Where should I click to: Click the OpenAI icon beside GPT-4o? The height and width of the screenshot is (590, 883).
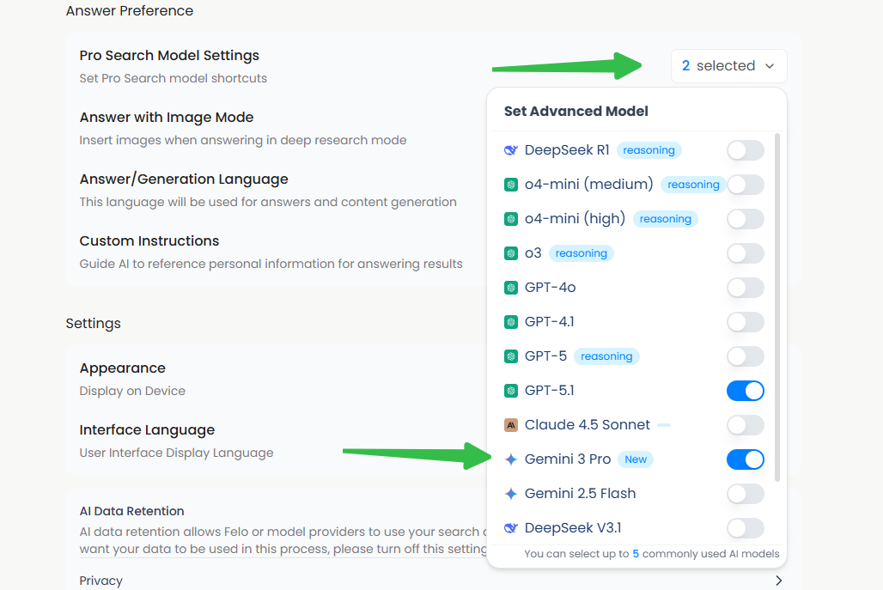coord(511,288)
